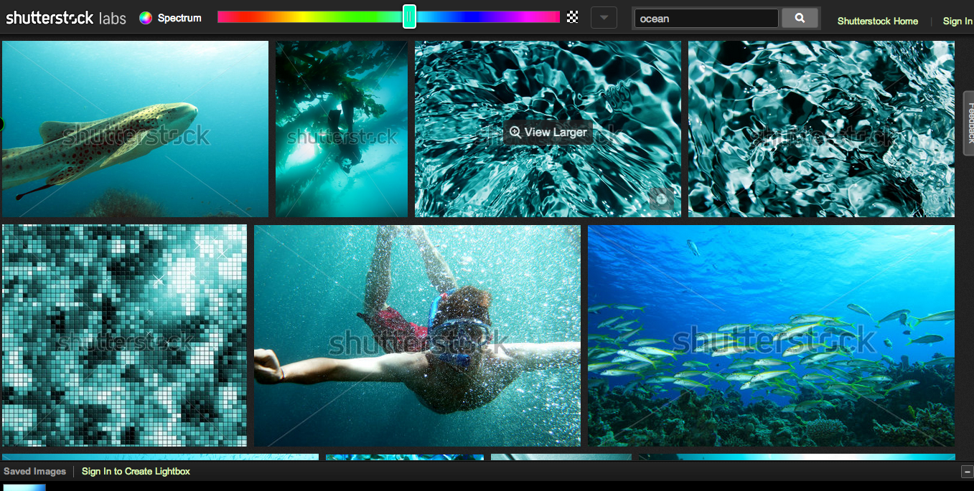Click the plus save icon on water image
The width and height of the screenshot is (974, 491).
point(661,199)
